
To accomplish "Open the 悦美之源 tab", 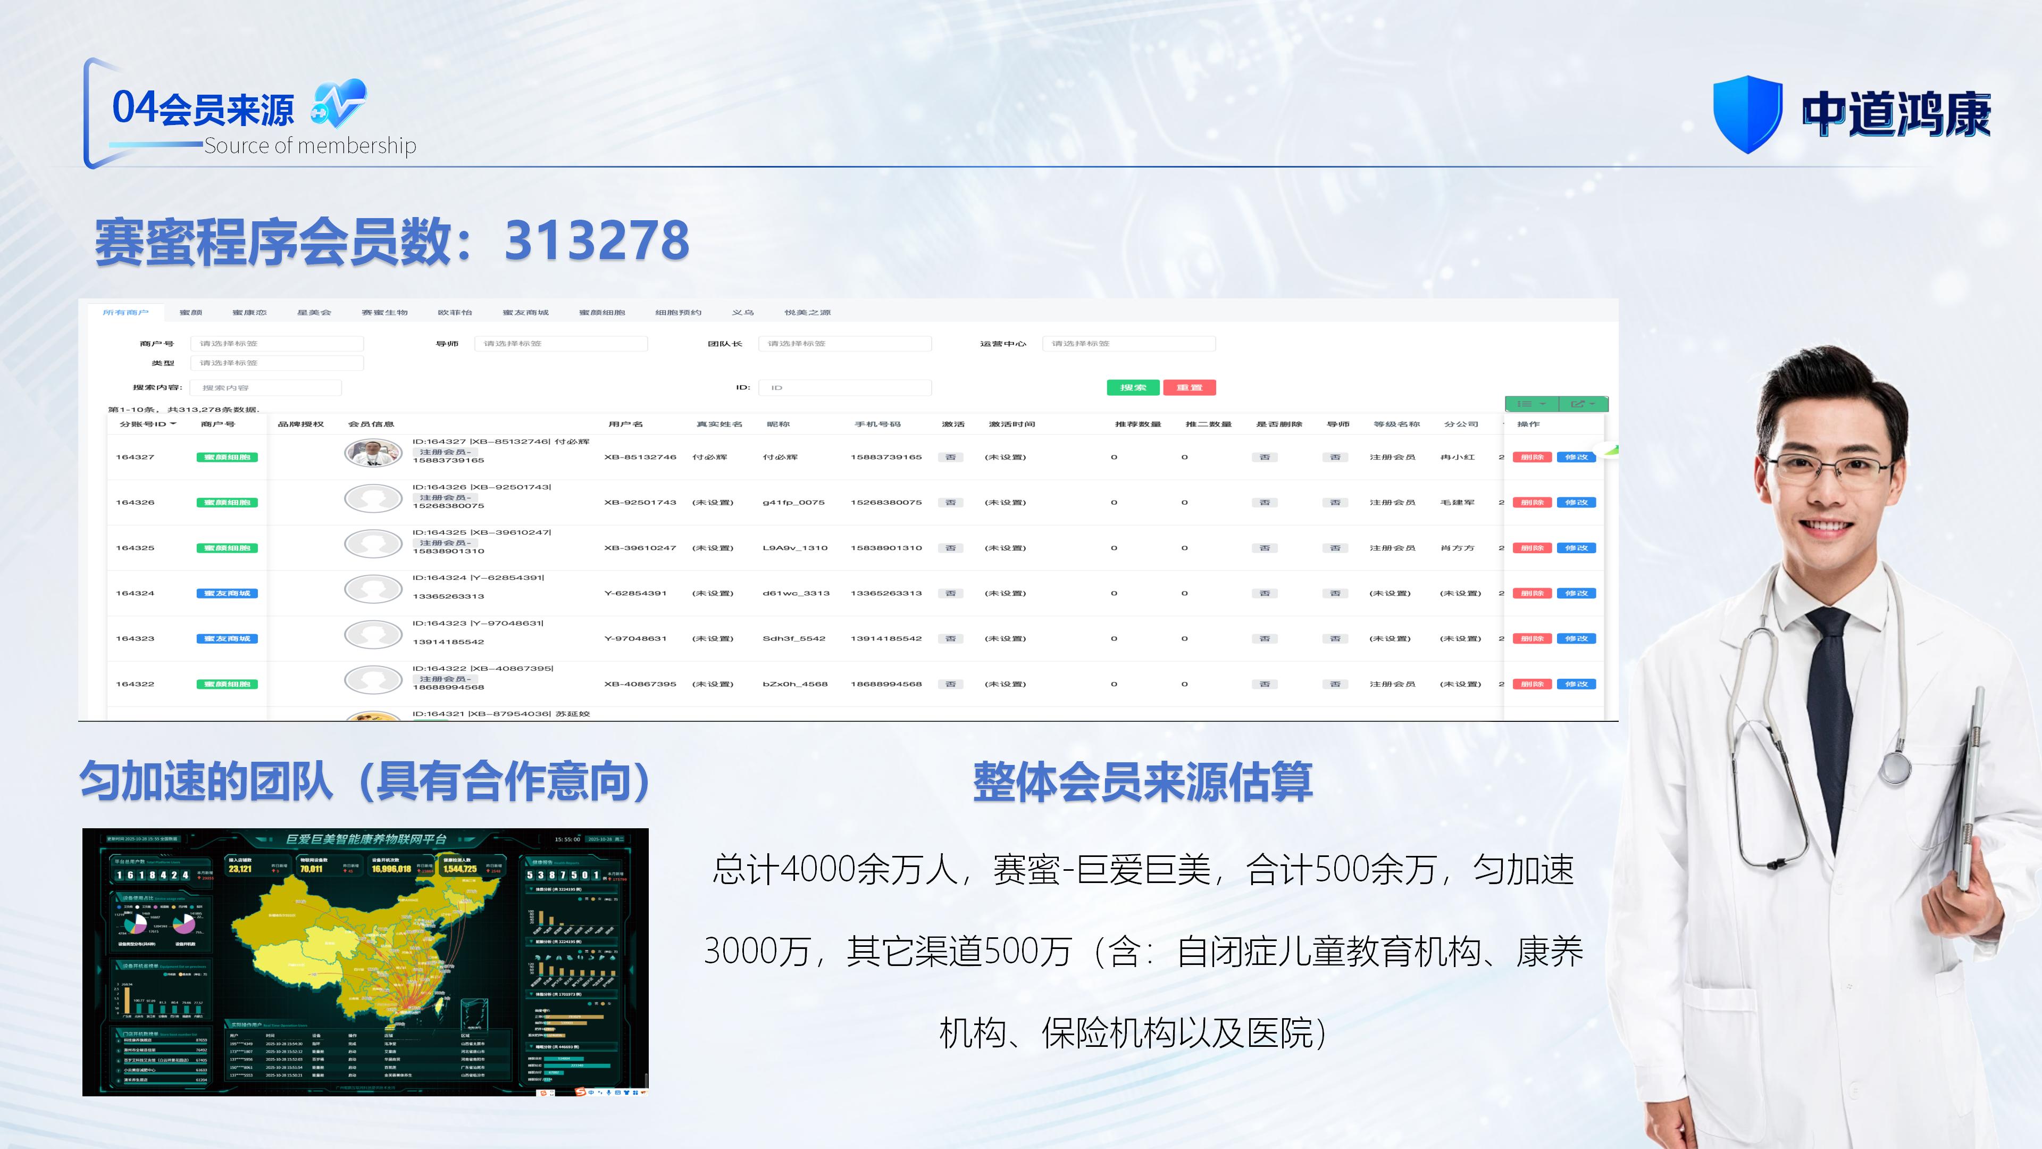I will pos(808,312).
